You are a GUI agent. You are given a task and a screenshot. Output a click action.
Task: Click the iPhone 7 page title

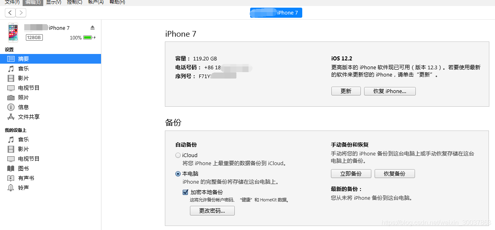[x=181, y=34]
